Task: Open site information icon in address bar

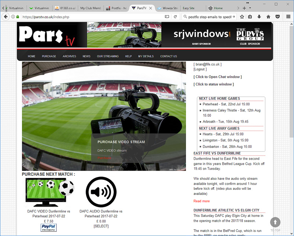Action: (x=13, y=17)
